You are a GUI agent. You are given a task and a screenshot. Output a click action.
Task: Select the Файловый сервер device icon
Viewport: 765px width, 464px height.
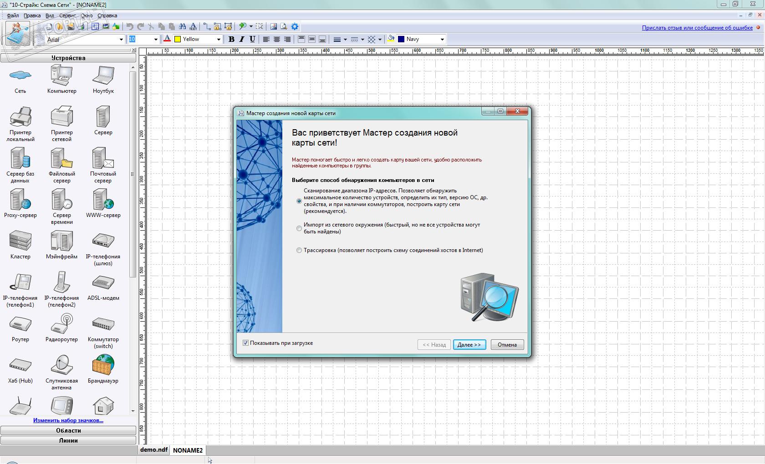coord(61,158)
